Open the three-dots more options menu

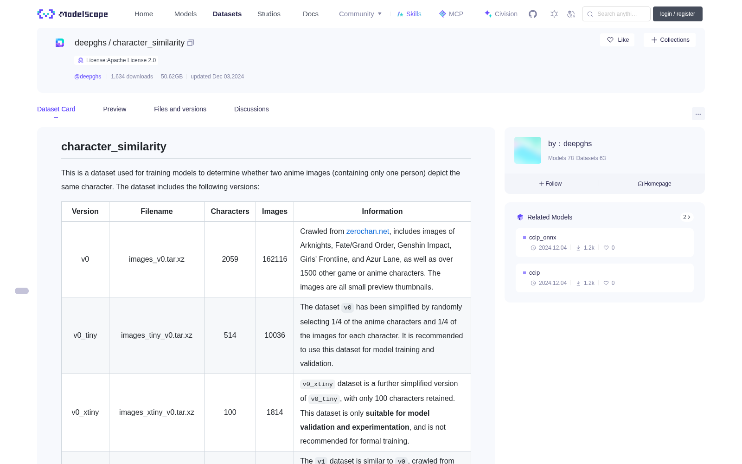click(698, 114)
